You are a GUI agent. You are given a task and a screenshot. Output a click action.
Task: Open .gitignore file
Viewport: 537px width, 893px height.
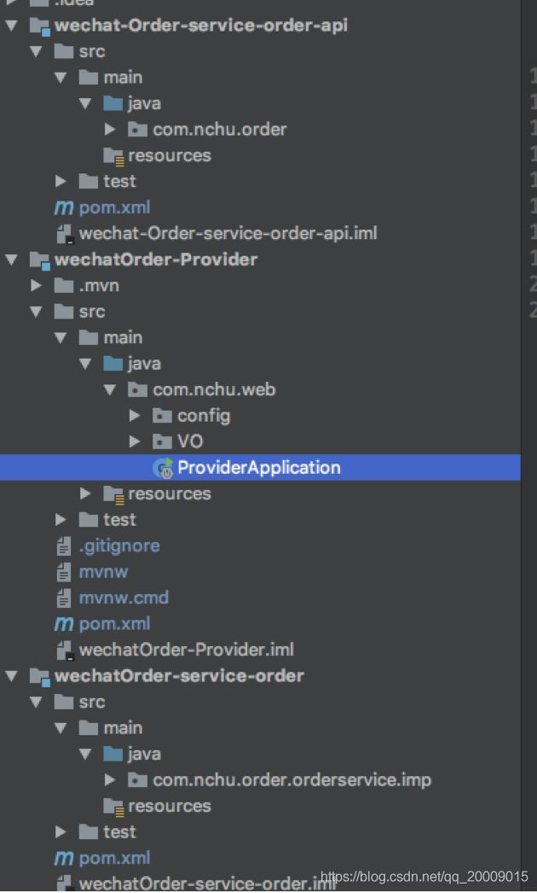(118, 546)
